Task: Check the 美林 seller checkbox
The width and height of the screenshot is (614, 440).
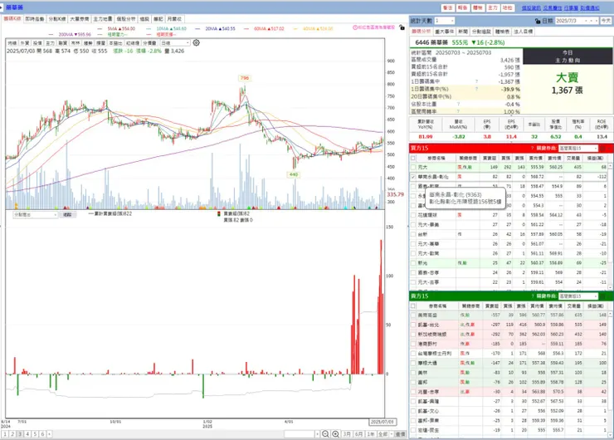Action: pos(413,373)
